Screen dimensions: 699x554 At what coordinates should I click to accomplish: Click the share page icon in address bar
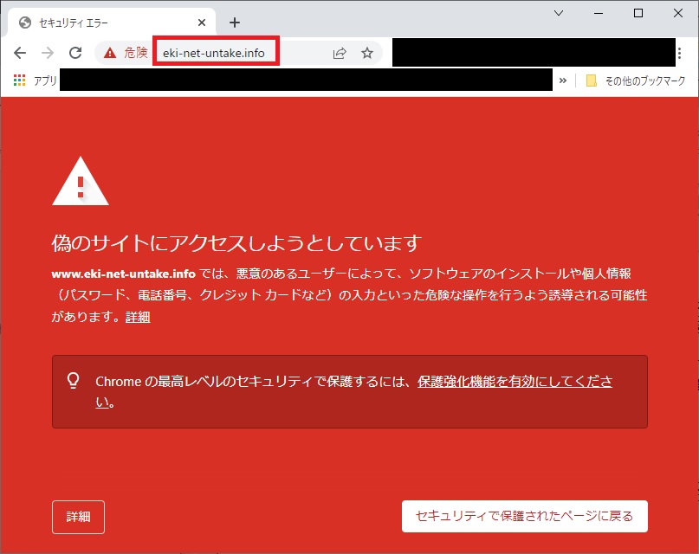tap(340, 53)
